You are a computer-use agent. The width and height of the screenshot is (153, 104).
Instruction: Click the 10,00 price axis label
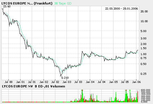[x=144, y=21]
